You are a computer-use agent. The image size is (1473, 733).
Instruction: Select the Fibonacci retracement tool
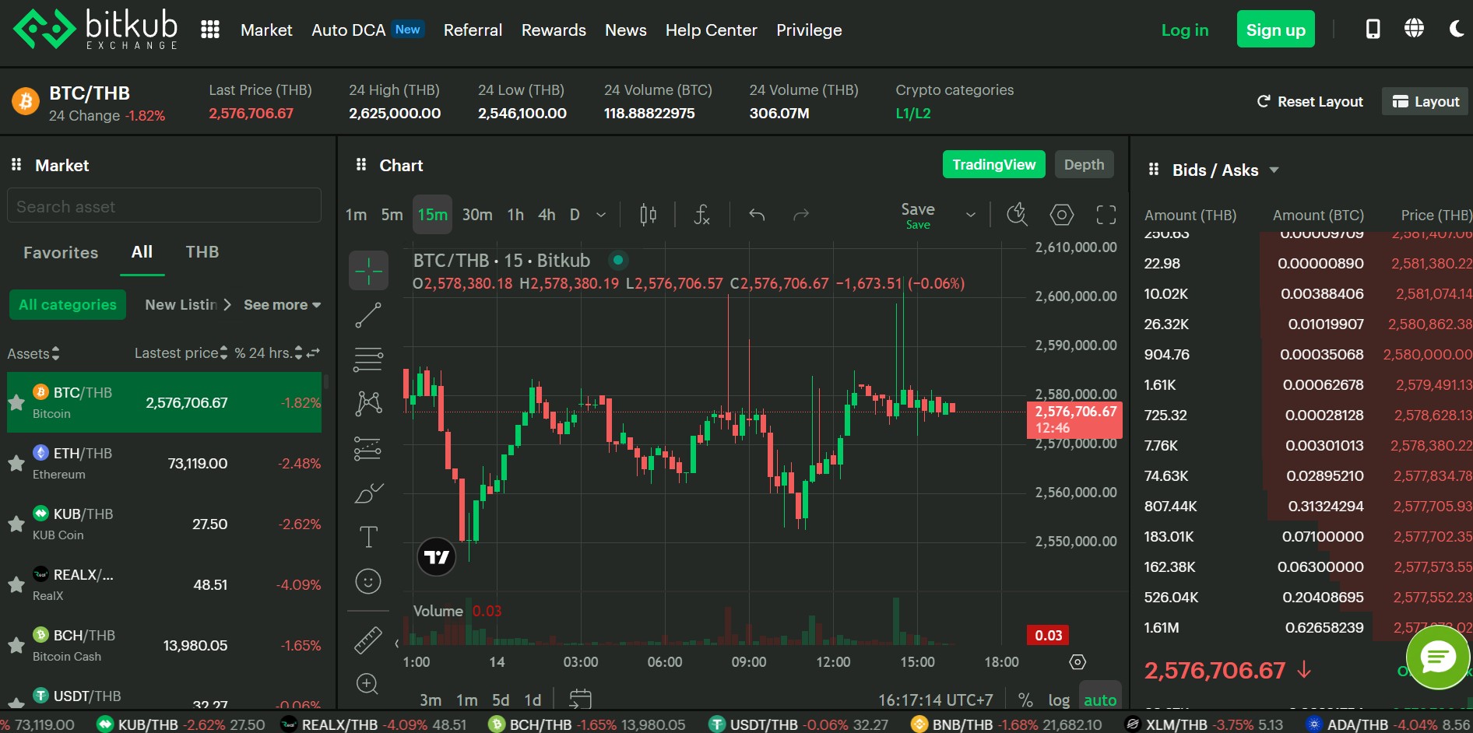click(368, 359)
